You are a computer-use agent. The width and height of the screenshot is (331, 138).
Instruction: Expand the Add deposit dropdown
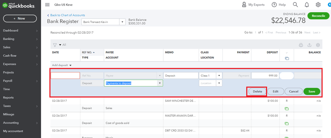62,65
